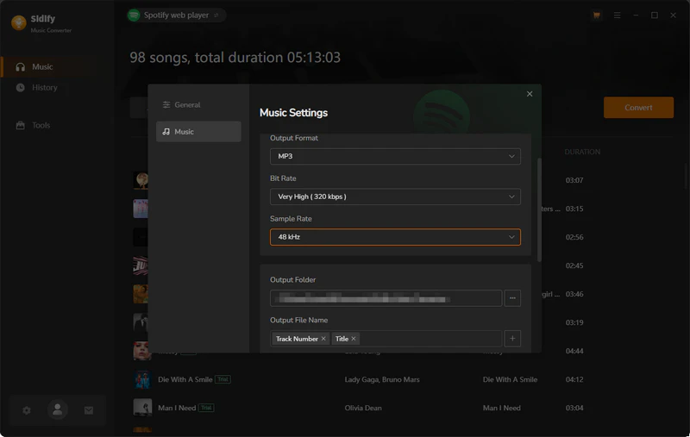The image size is (690, 437).
Task: Open settings gear in sidebar bottom
Action: click(x=27, y=410)
